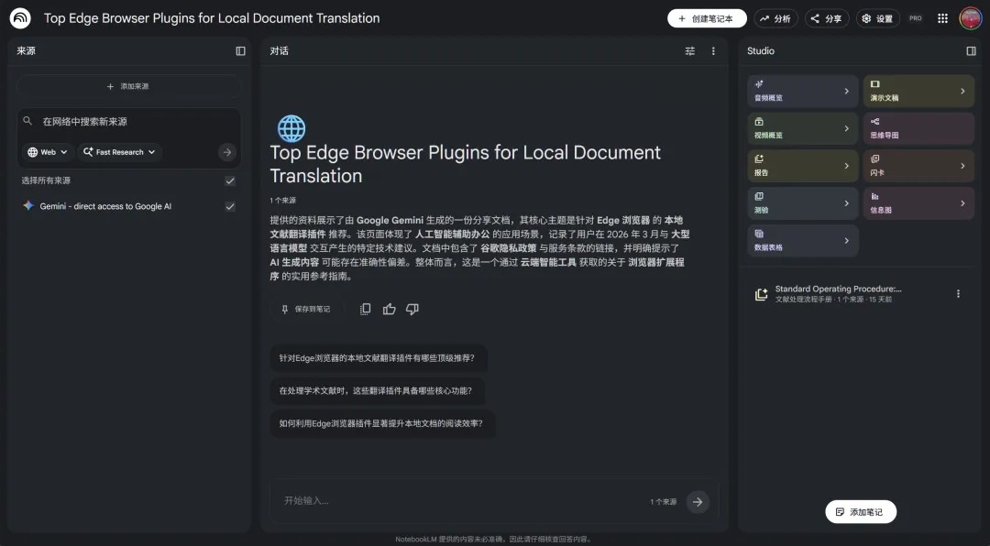The width and height of the screenshot is (990, 546).
Task: Select suggestion about 学术文献 core functions
Action: click(x=377, y=391)
